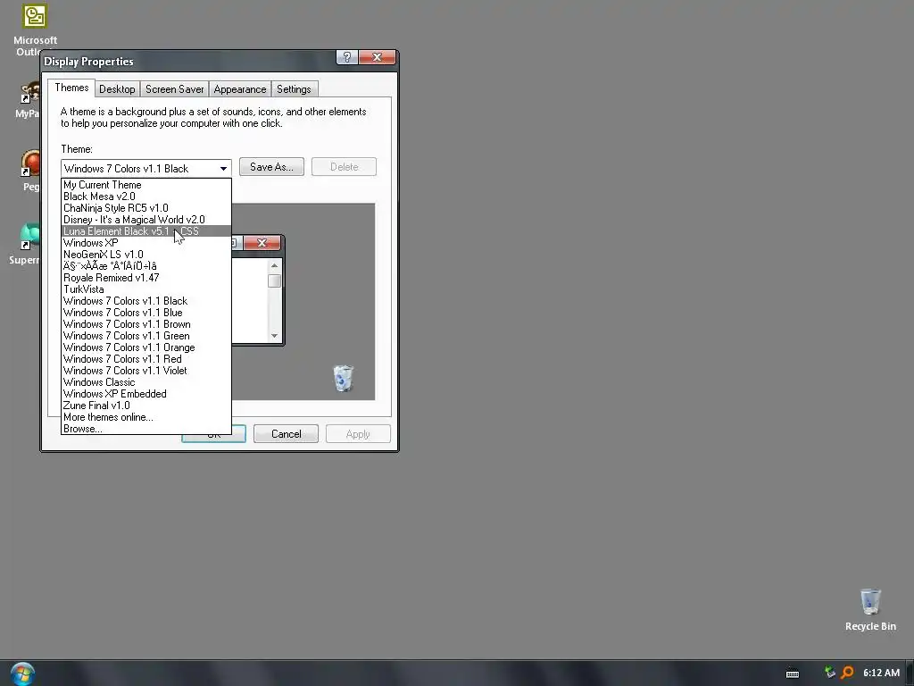Click the orange search icon in system tray
This screenshot has height=686, width=914.
coord(847,673)
